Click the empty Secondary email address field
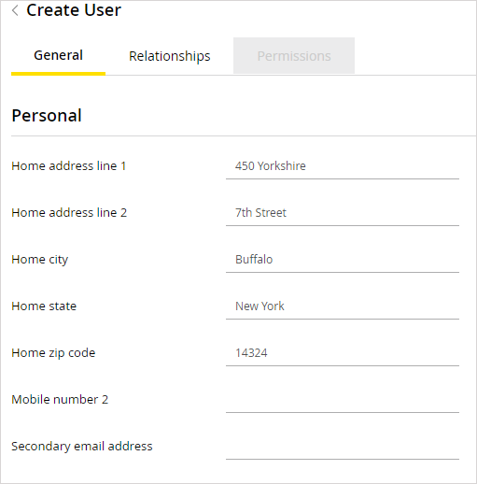 click(343, 447)
